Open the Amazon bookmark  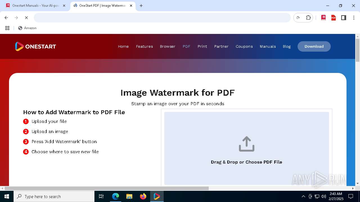point(27,28)
